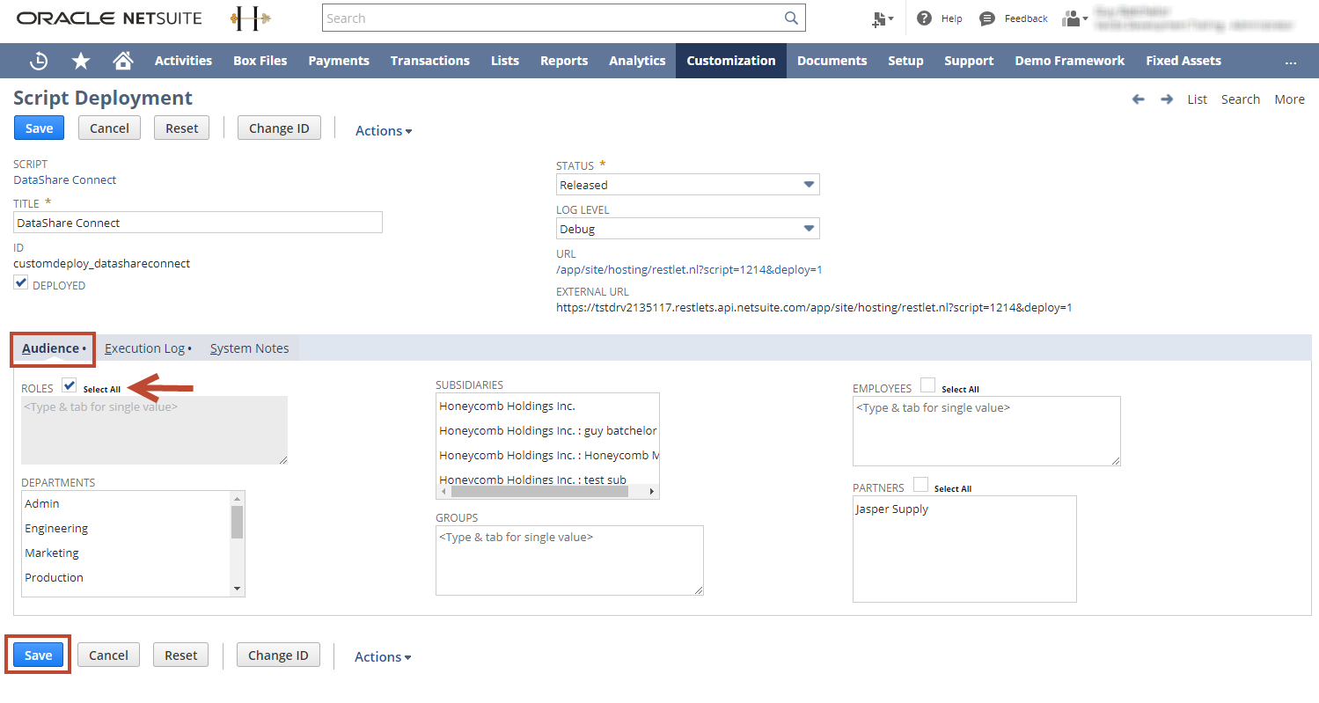
Task: Check Select All for Employees
Action: click(x=927, y=385)
